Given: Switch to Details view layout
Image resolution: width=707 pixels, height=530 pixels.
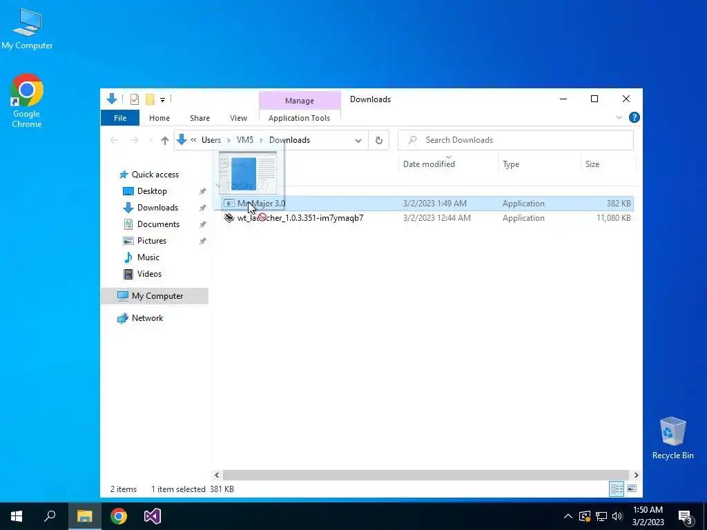Looking at the screenshot, I should tap(617, 489).
